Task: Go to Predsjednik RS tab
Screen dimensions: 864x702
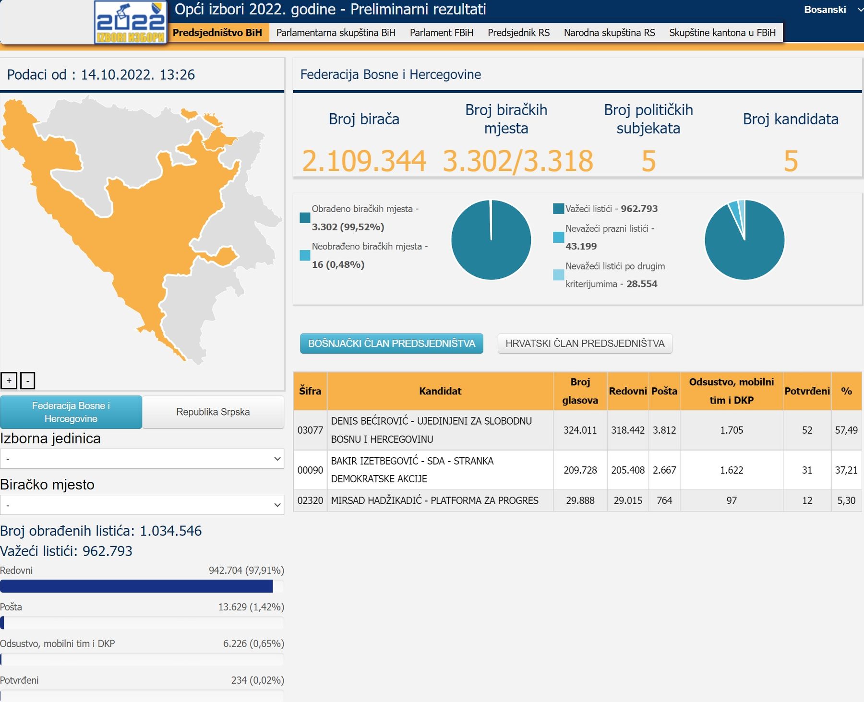Action: 518,33
